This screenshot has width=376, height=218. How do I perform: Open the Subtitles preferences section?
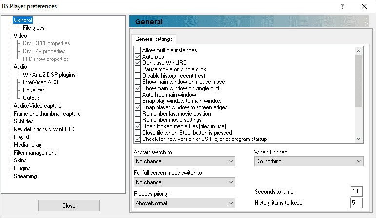pos(23,121)
